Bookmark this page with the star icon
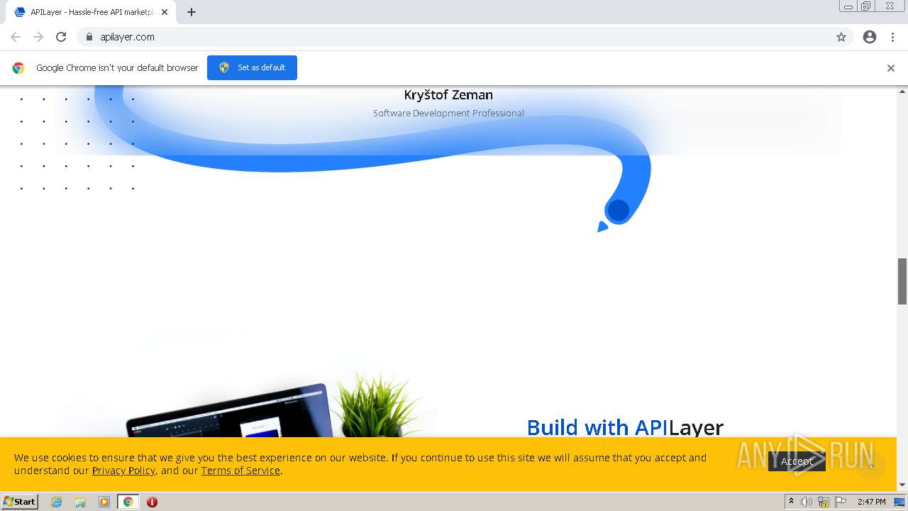908x511 pixels. click(841, 37)
